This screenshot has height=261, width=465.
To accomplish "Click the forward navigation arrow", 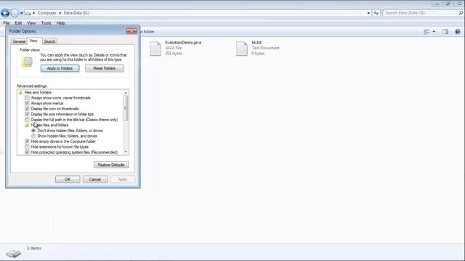I will tap(15, 13).
